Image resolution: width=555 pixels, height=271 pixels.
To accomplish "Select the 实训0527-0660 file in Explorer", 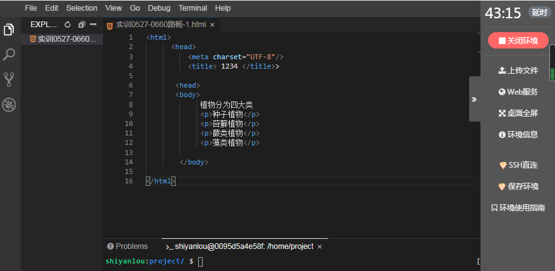I will [63, 39].
